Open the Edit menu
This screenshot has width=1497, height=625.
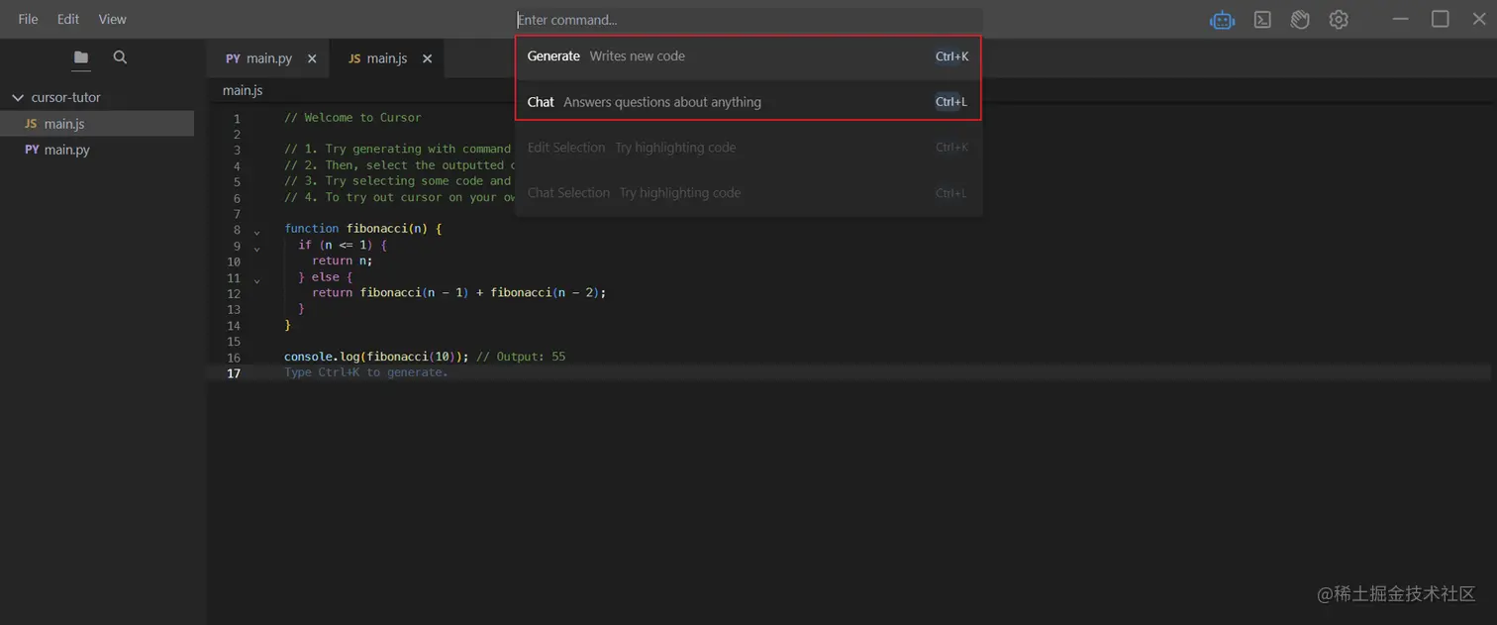[x=68, y=19]
